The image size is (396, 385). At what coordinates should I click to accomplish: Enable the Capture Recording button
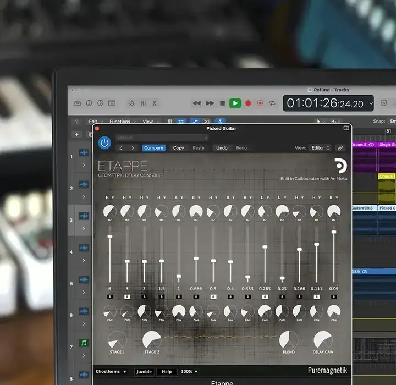point(260,103)
